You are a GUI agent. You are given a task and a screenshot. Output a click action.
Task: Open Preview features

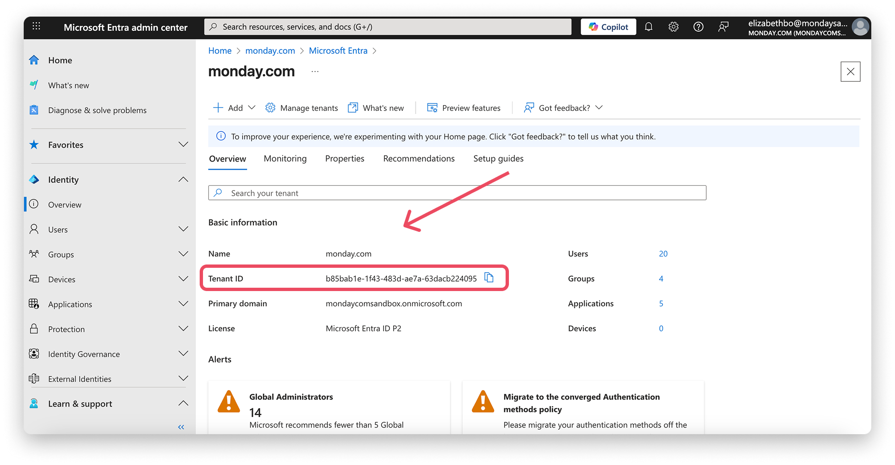click(464, 108)
